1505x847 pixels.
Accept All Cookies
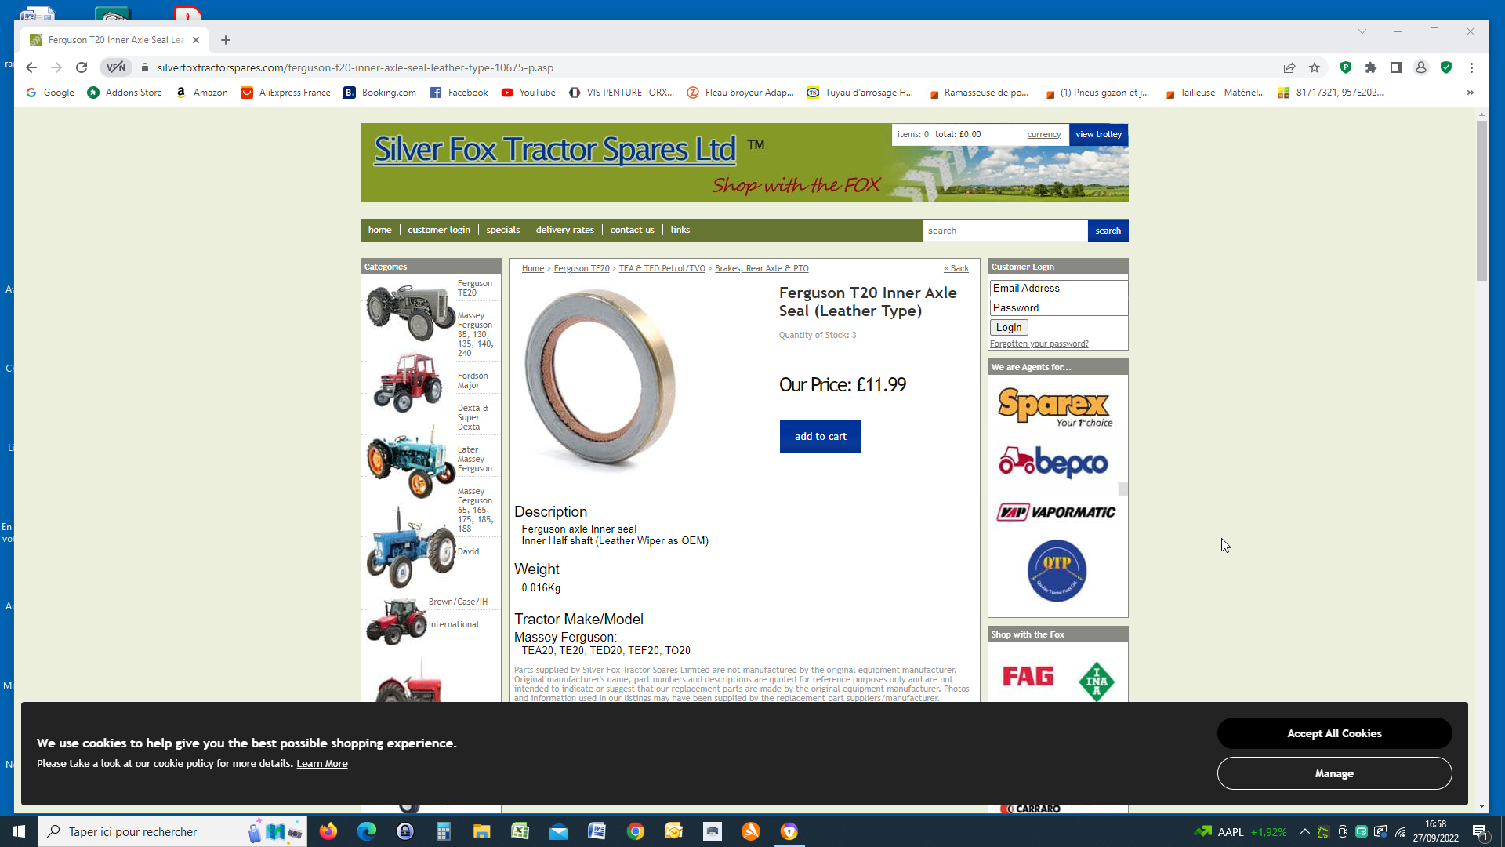pyautogui.click(x=1334, y=733)
